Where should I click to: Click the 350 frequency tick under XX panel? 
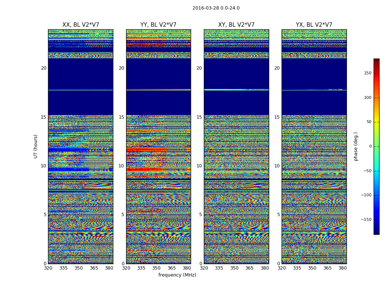(78, 268)
